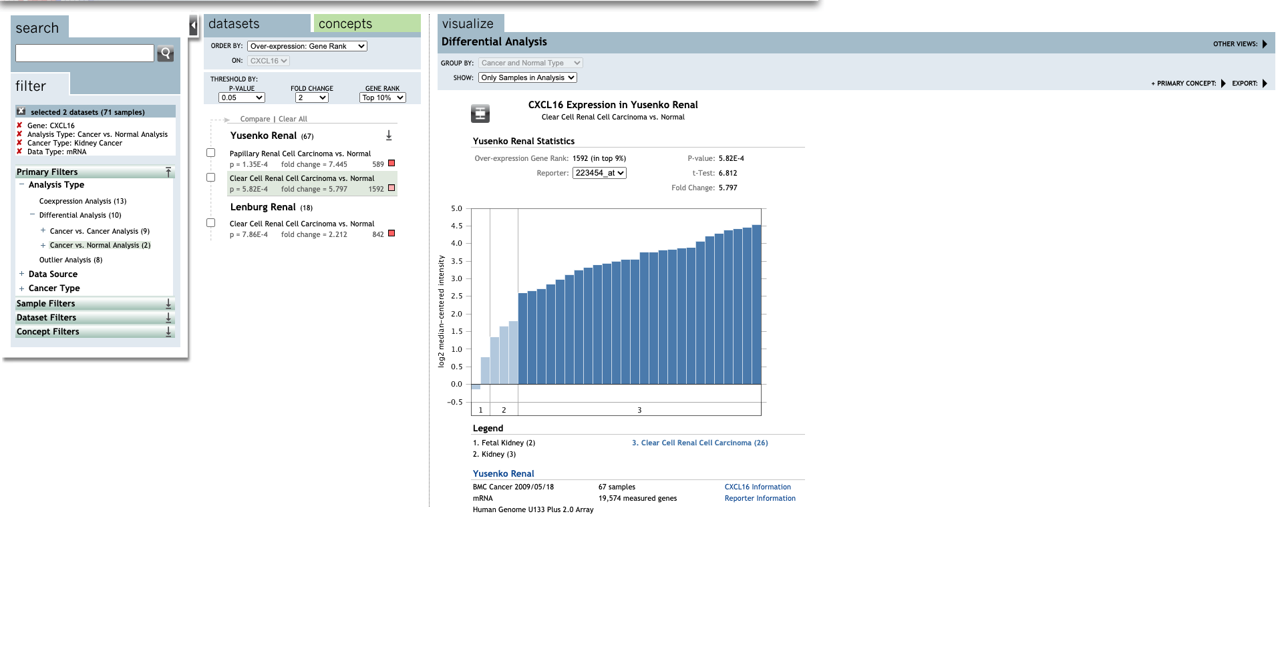
Task: Select the search tab header
Action: coord(39,27)
